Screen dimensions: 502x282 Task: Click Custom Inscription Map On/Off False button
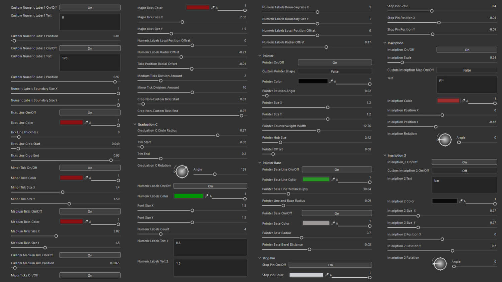(x=467, y=70)
